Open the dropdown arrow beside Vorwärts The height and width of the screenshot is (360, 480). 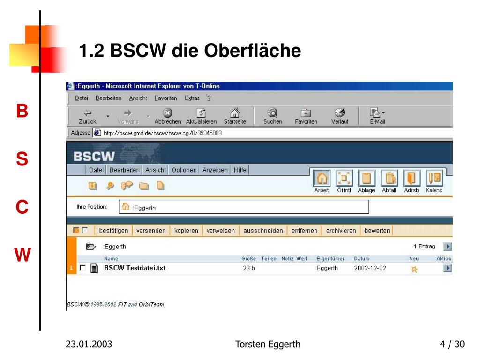[148, 116]
